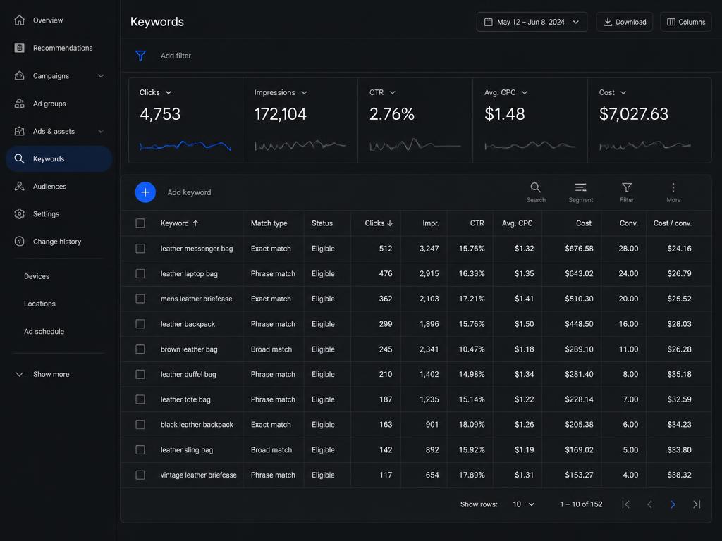Click the Keywords magnifier icon in sidebar
Screen dimensions: 722x541
click(x=19, y=158)
